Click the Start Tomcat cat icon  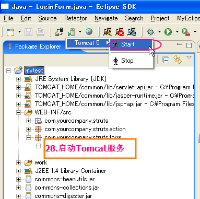coord(108,32)
